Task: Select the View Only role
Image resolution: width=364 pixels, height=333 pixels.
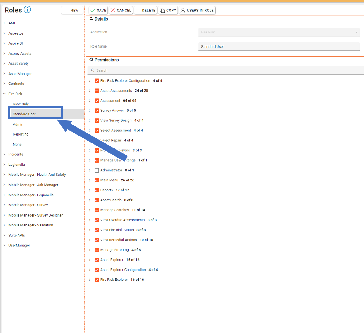Action: point(21,104)
